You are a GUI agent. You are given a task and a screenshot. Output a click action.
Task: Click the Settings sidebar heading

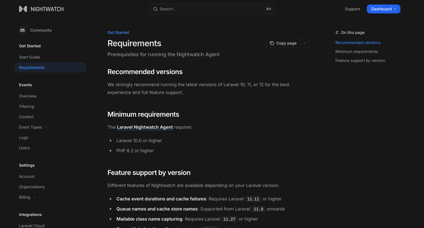pyautogui.click(x=27, y=165)
